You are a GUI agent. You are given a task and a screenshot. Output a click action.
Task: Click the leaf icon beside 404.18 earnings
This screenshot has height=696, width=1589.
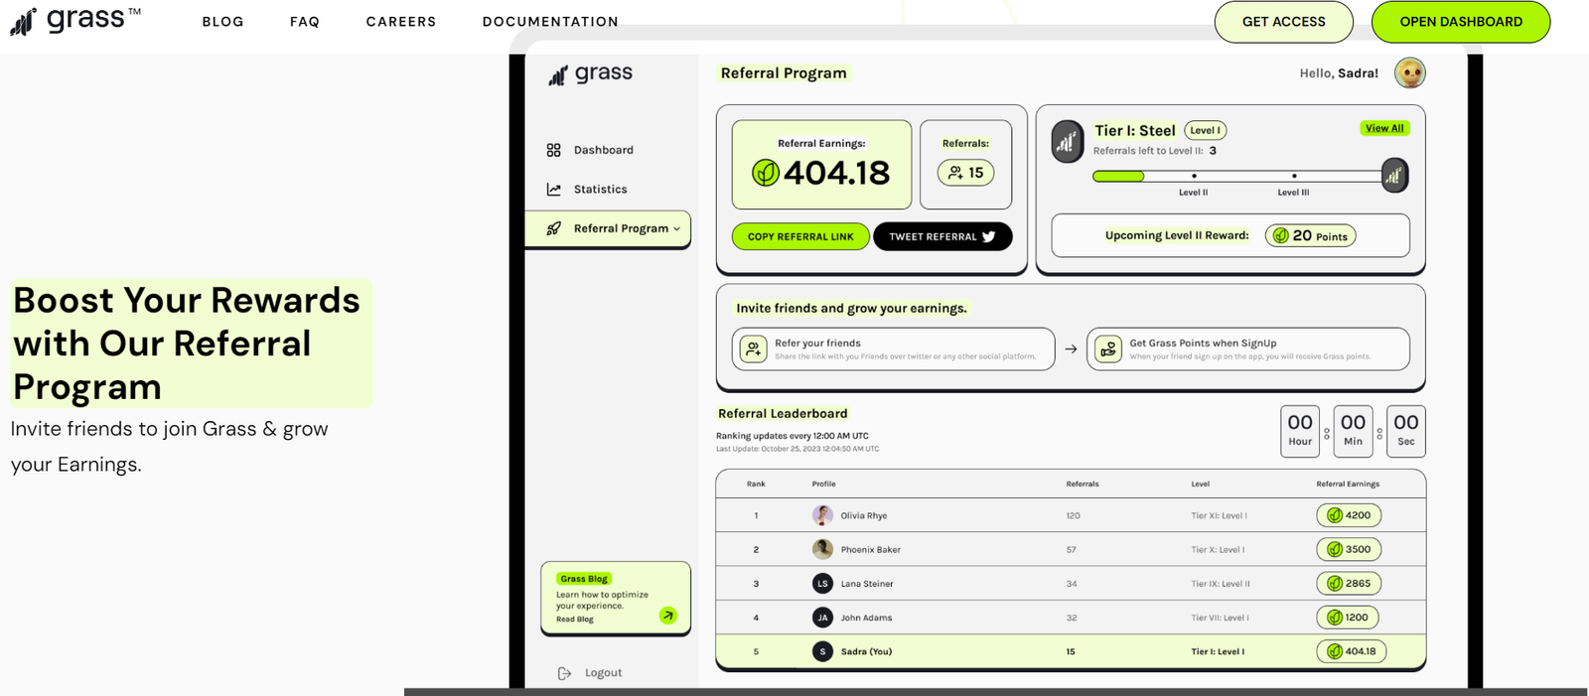click(765, 173)
